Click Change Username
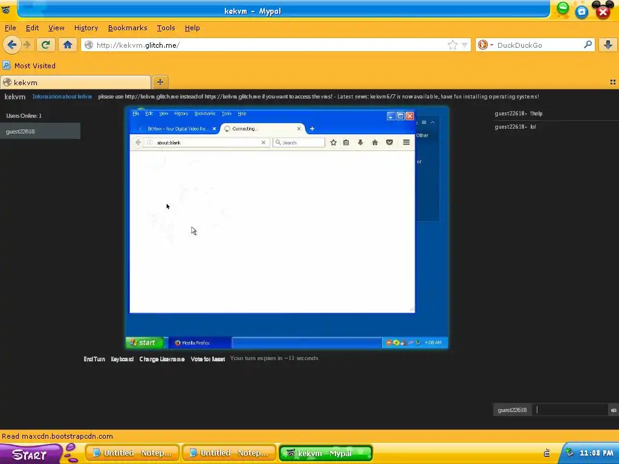This screenshot has height=464, width=619. coord(162,359)
